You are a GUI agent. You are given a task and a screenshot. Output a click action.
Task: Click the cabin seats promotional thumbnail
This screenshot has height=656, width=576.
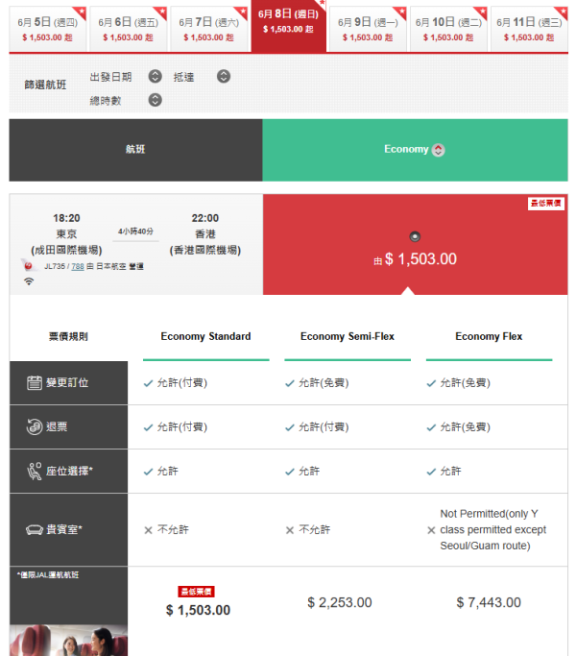tap(68, 640)
